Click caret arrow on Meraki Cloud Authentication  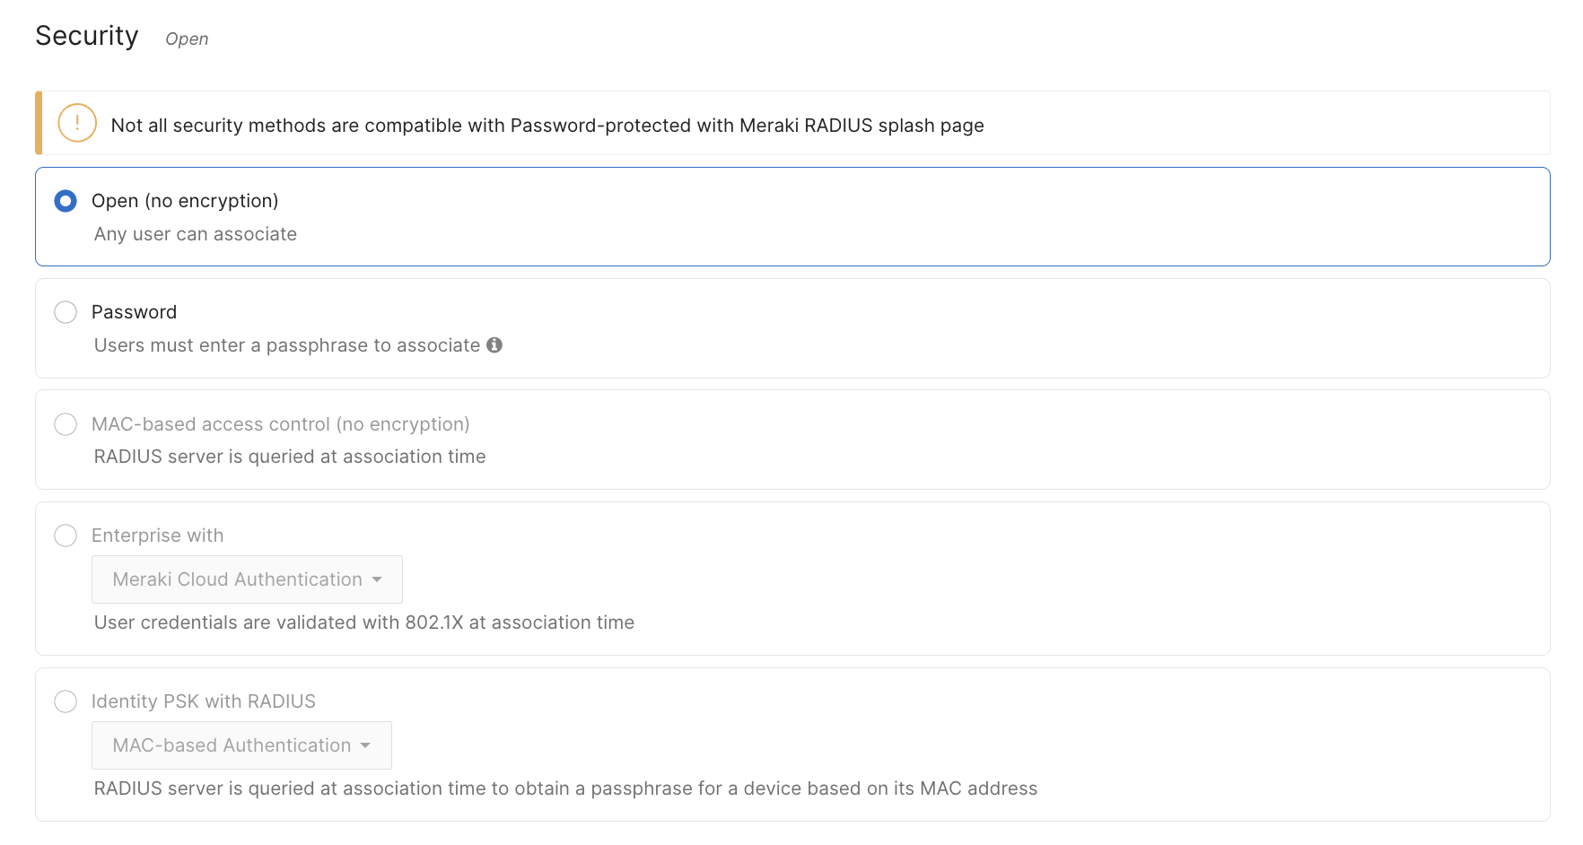coord(377,580)
